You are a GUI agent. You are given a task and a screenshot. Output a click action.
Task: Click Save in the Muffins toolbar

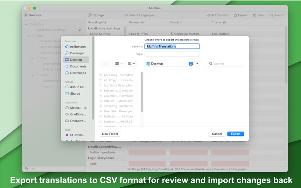click(x=259, y=15)
